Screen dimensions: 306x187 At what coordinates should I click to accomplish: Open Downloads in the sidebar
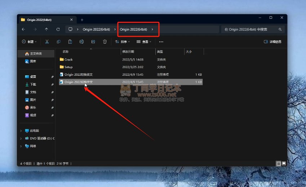(x=33, y=84)
